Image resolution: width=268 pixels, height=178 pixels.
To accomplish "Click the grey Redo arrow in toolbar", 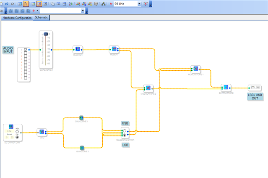I will tap(13, 4).
